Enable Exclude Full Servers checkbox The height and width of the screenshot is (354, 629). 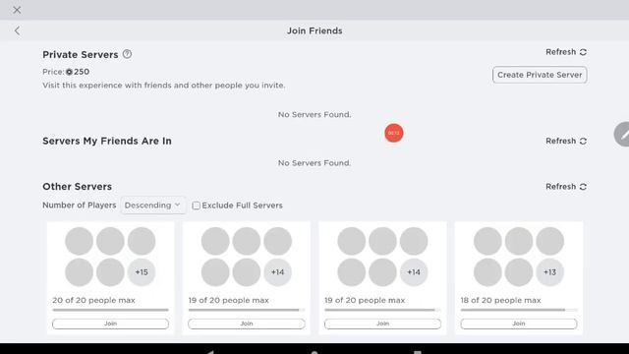(x=196, y=206)
